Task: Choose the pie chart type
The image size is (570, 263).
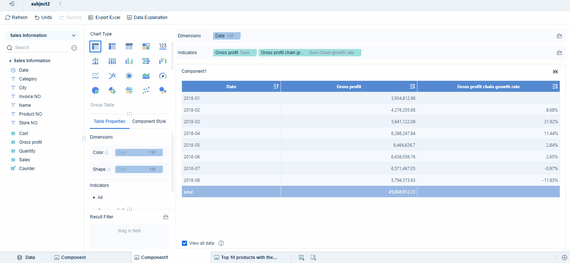Action: pyautogui.click(x=95, y=90)
